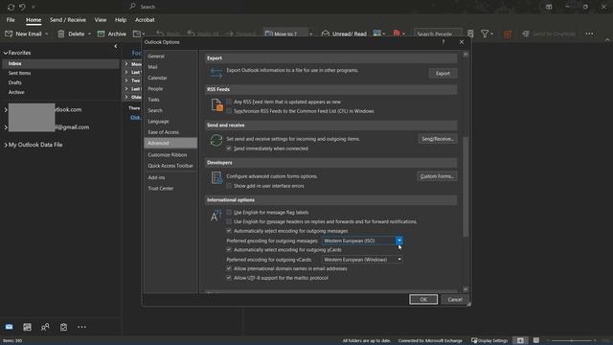Click the scroll down arrow in Options dialog

pos(465,289)
